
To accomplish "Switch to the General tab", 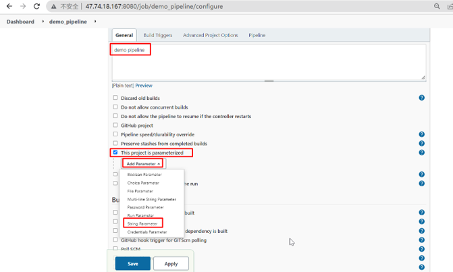I will [124, 35].
